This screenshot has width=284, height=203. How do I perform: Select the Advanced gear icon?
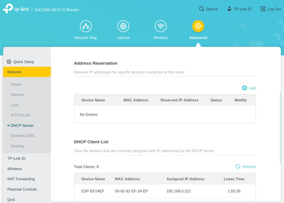click(198, 26)
